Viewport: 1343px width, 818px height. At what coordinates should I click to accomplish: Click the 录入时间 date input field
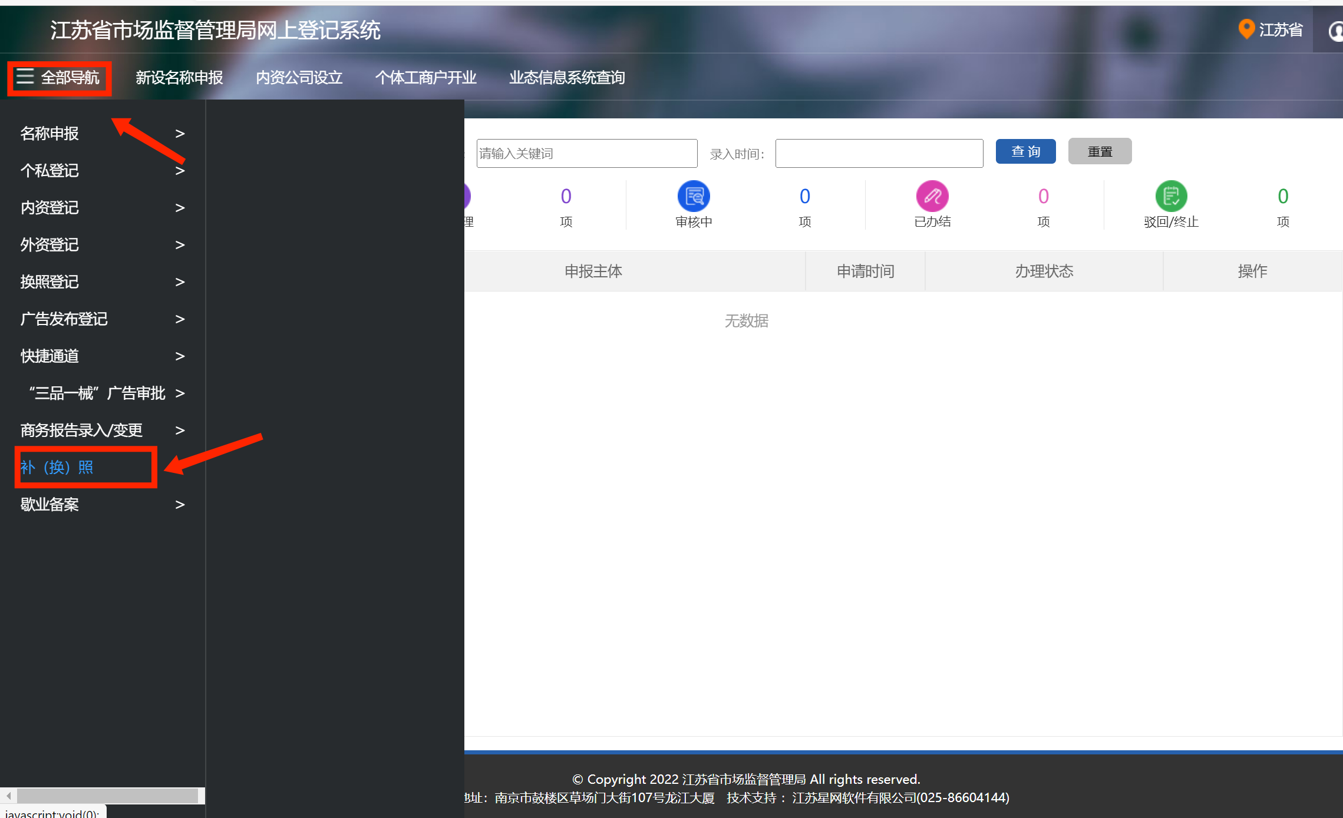(879, 154)
